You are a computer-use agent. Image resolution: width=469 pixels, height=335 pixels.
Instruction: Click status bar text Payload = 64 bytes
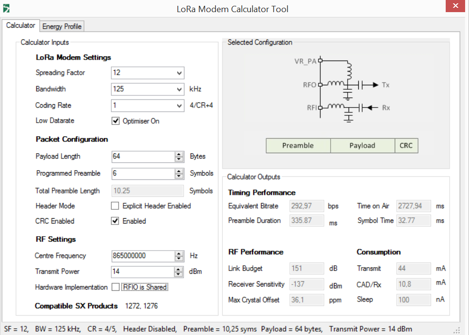292,329
